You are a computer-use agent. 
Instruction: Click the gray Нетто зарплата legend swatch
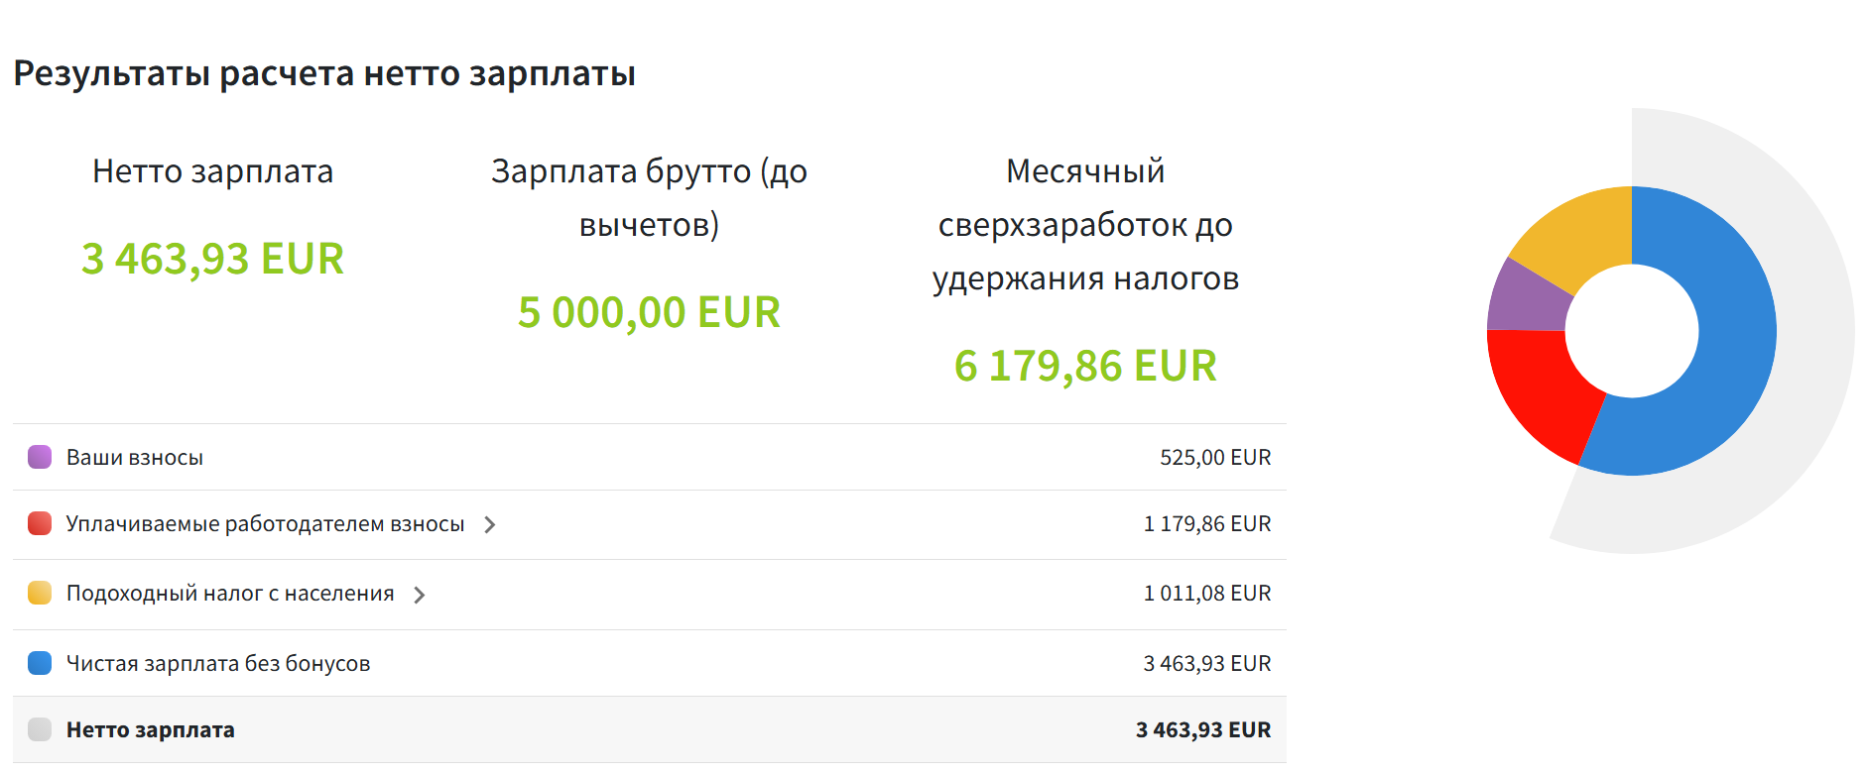[40, 729]
